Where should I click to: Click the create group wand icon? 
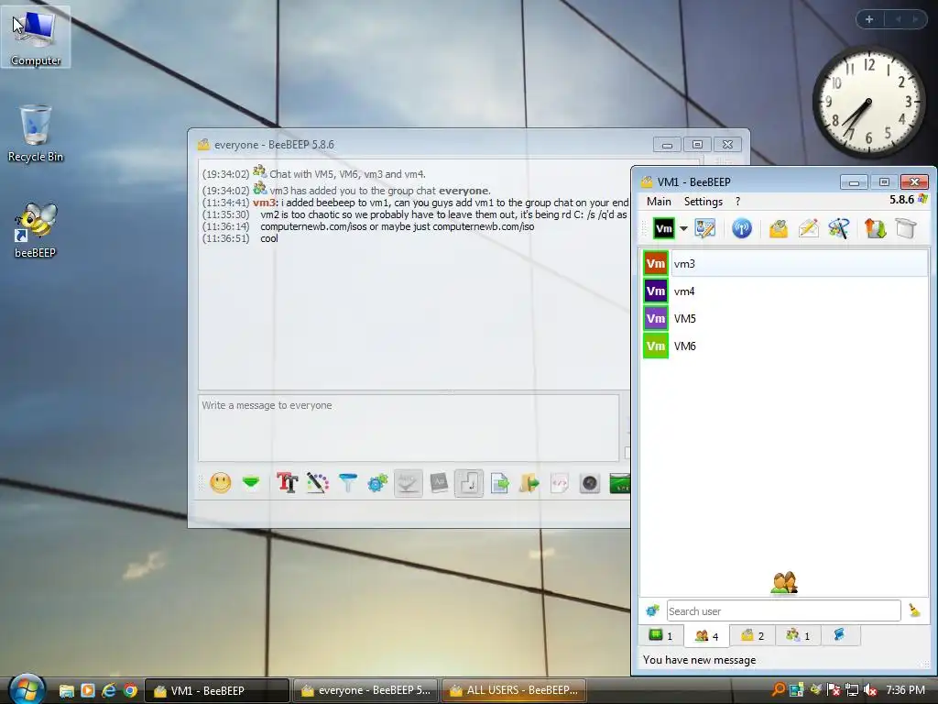click(839, 228)
